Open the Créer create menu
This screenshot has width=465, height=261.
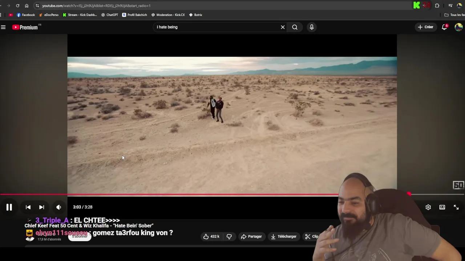point(425,27)
